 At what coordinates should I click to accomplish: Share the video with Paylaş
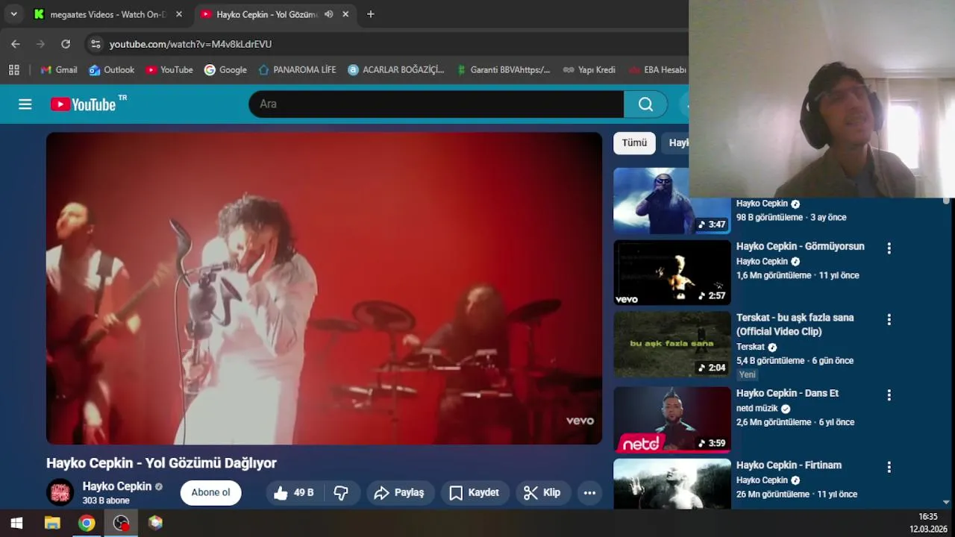[399, 492]
